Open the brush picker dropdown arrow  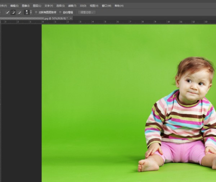point(31,12)
